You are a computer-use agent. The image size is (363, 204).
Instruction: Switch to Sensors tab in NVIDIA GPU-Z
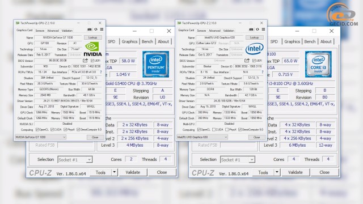tap(40, 31)
